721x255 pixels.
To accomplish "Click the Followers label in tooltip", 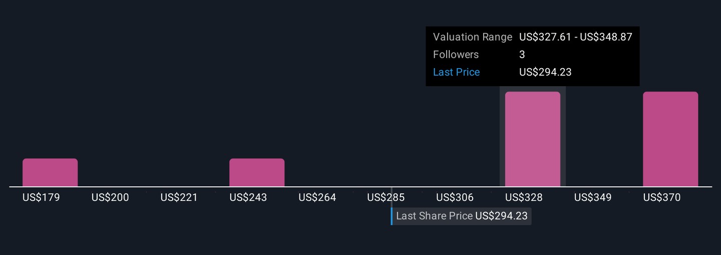I will (x=456, y=55).
